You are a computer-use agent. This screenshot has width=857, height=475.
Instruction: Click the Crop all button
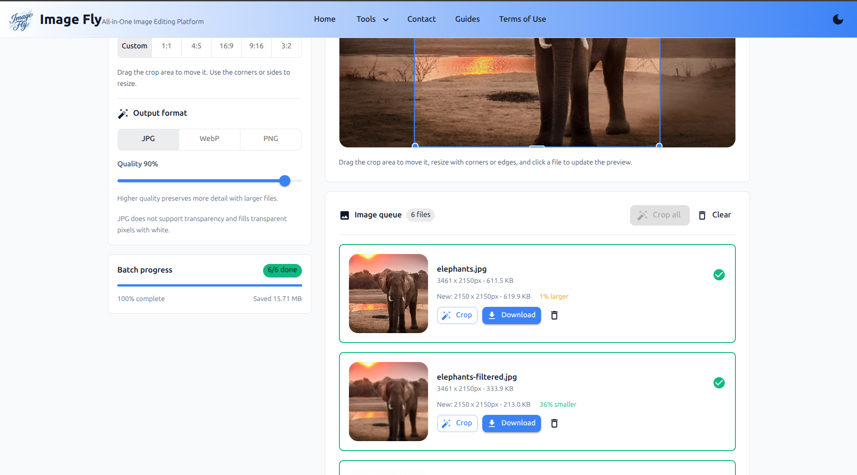(x=659, y=215)
